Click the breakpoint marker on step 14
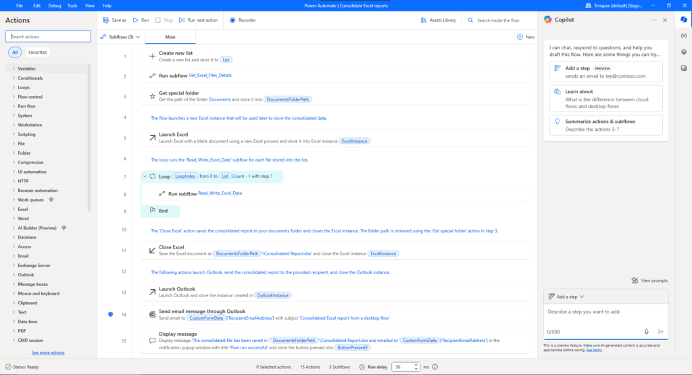 [111, 315]
